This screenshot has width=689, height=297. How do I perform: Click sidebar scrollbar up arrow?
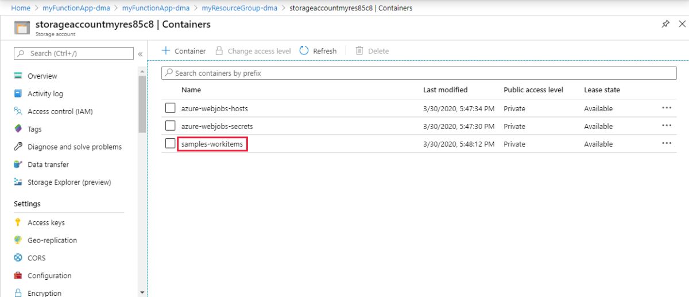[x=142, y=71]
